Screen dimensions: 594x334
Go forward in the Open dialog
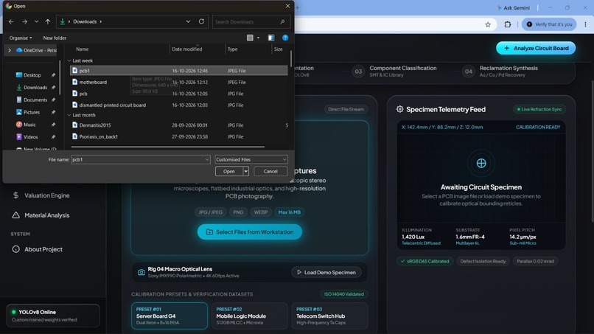coord(24,21)
